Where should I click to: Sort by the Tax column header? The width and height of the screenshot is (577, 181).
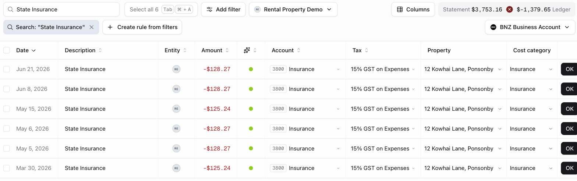tap(360, 50)
